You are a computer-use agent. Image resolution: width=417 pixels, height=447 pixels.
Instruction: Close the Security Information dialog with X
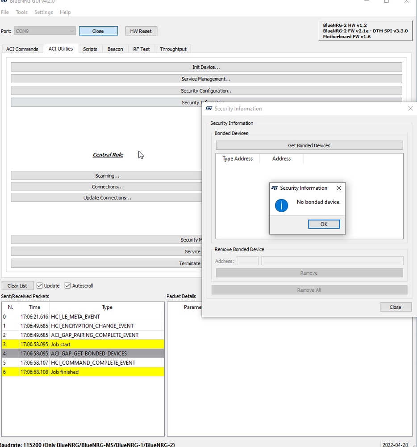click(410, 108)
